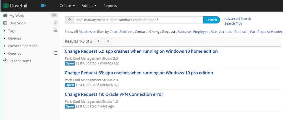The image size is (283, 120).
Task: Click the Recent Items history icon
Action: pos(5,61)
